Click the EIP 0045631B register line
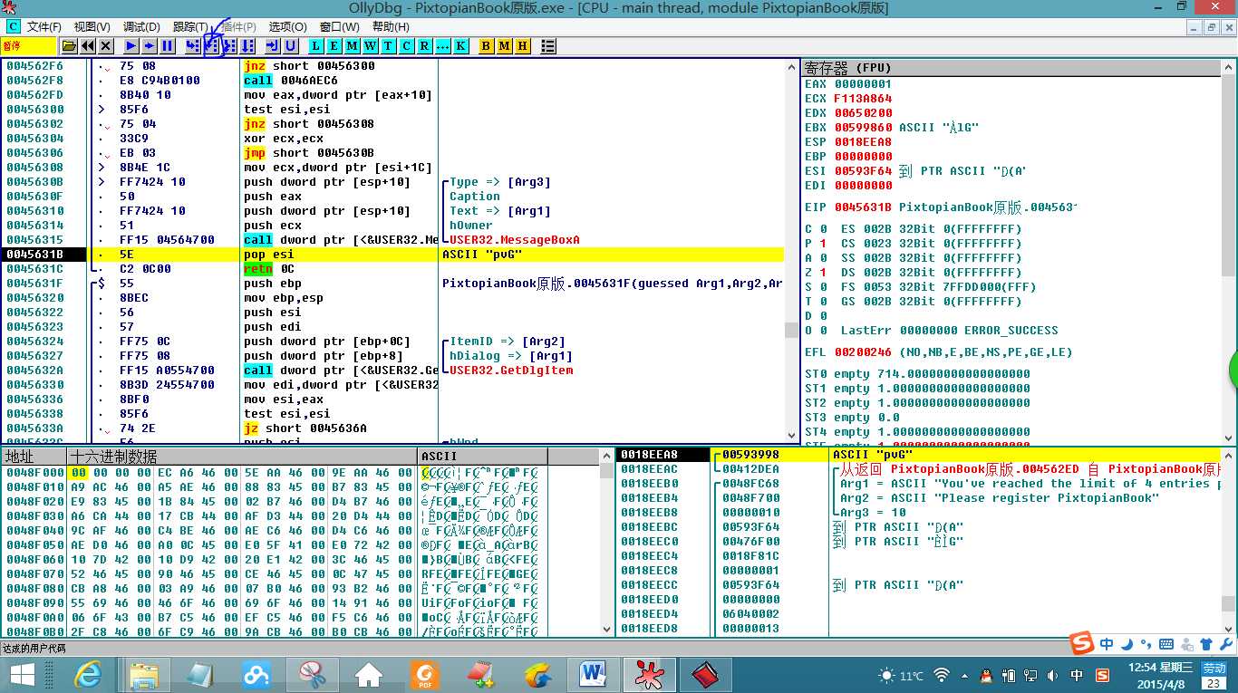Screen dimensions: 1238x693 [x=941, y=207]
